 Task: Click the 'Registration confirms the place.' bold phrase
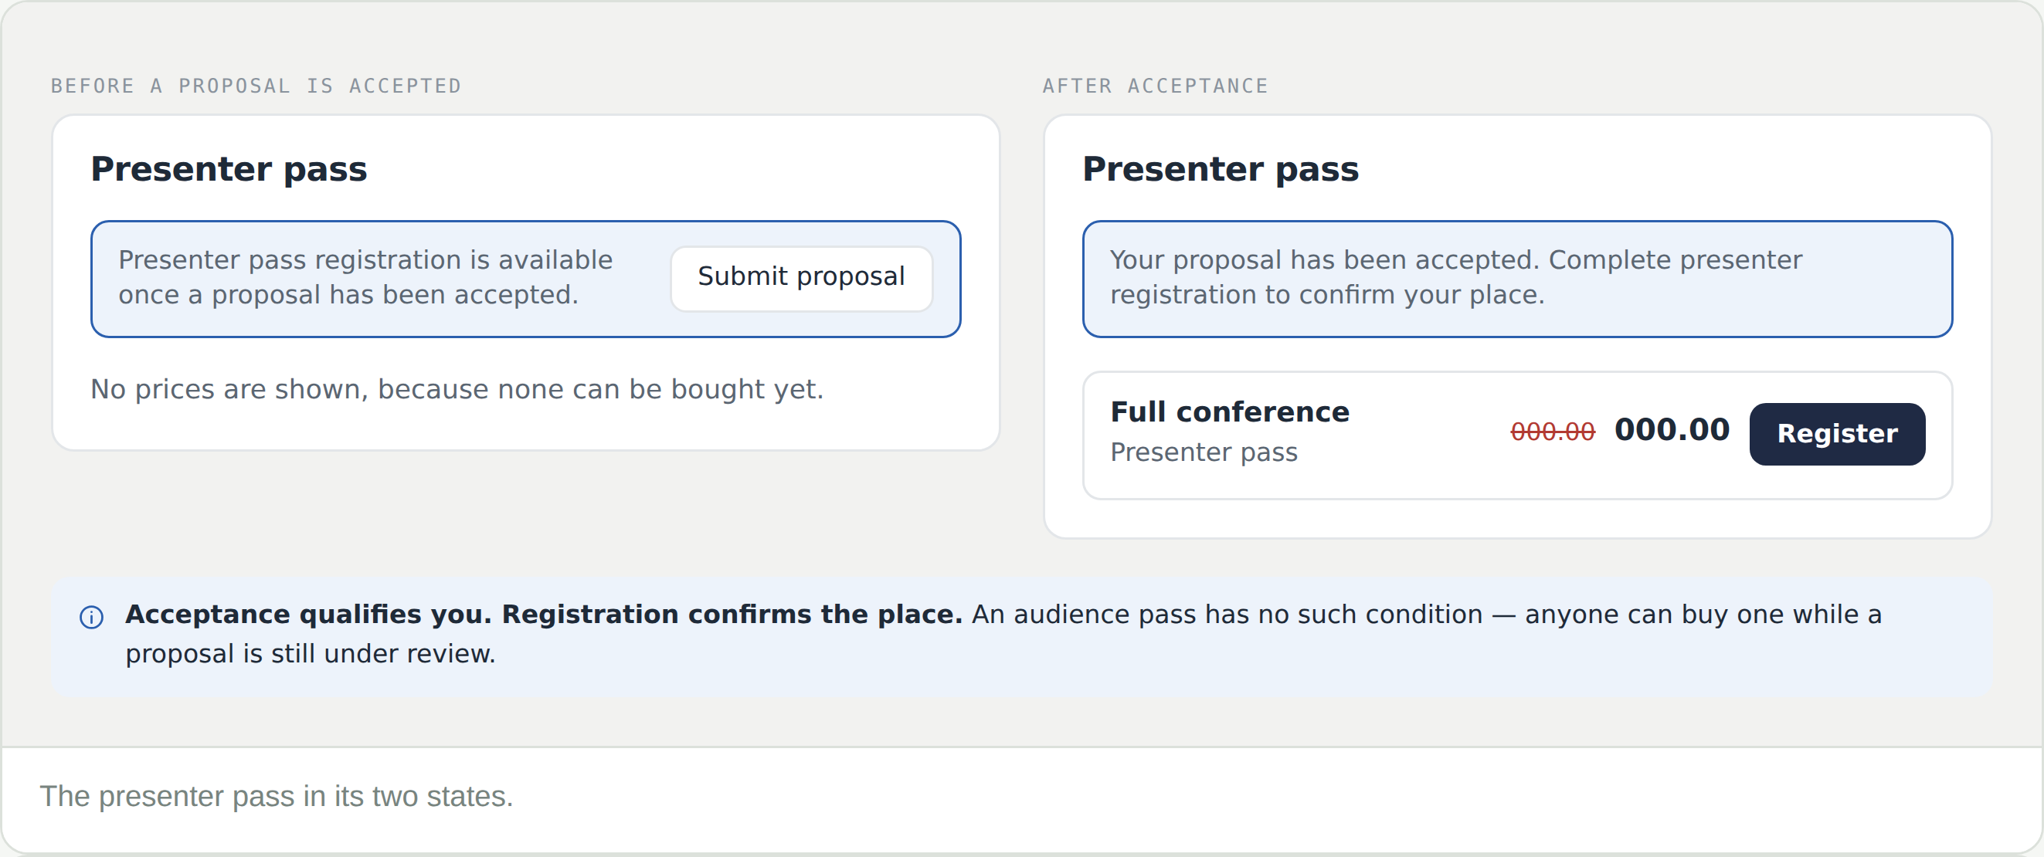pyautogui.click(x=732, y=615)
